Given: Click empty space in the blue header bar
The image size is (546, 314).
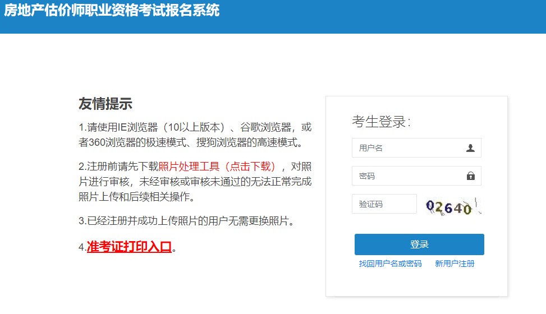Looking at the screenshot, I should pos(382,17).
